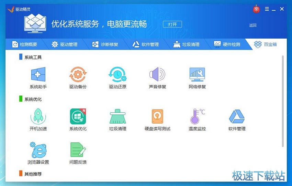Switch to the 软件管理 tab
The image size is (292, 186).
pos(146,44)
